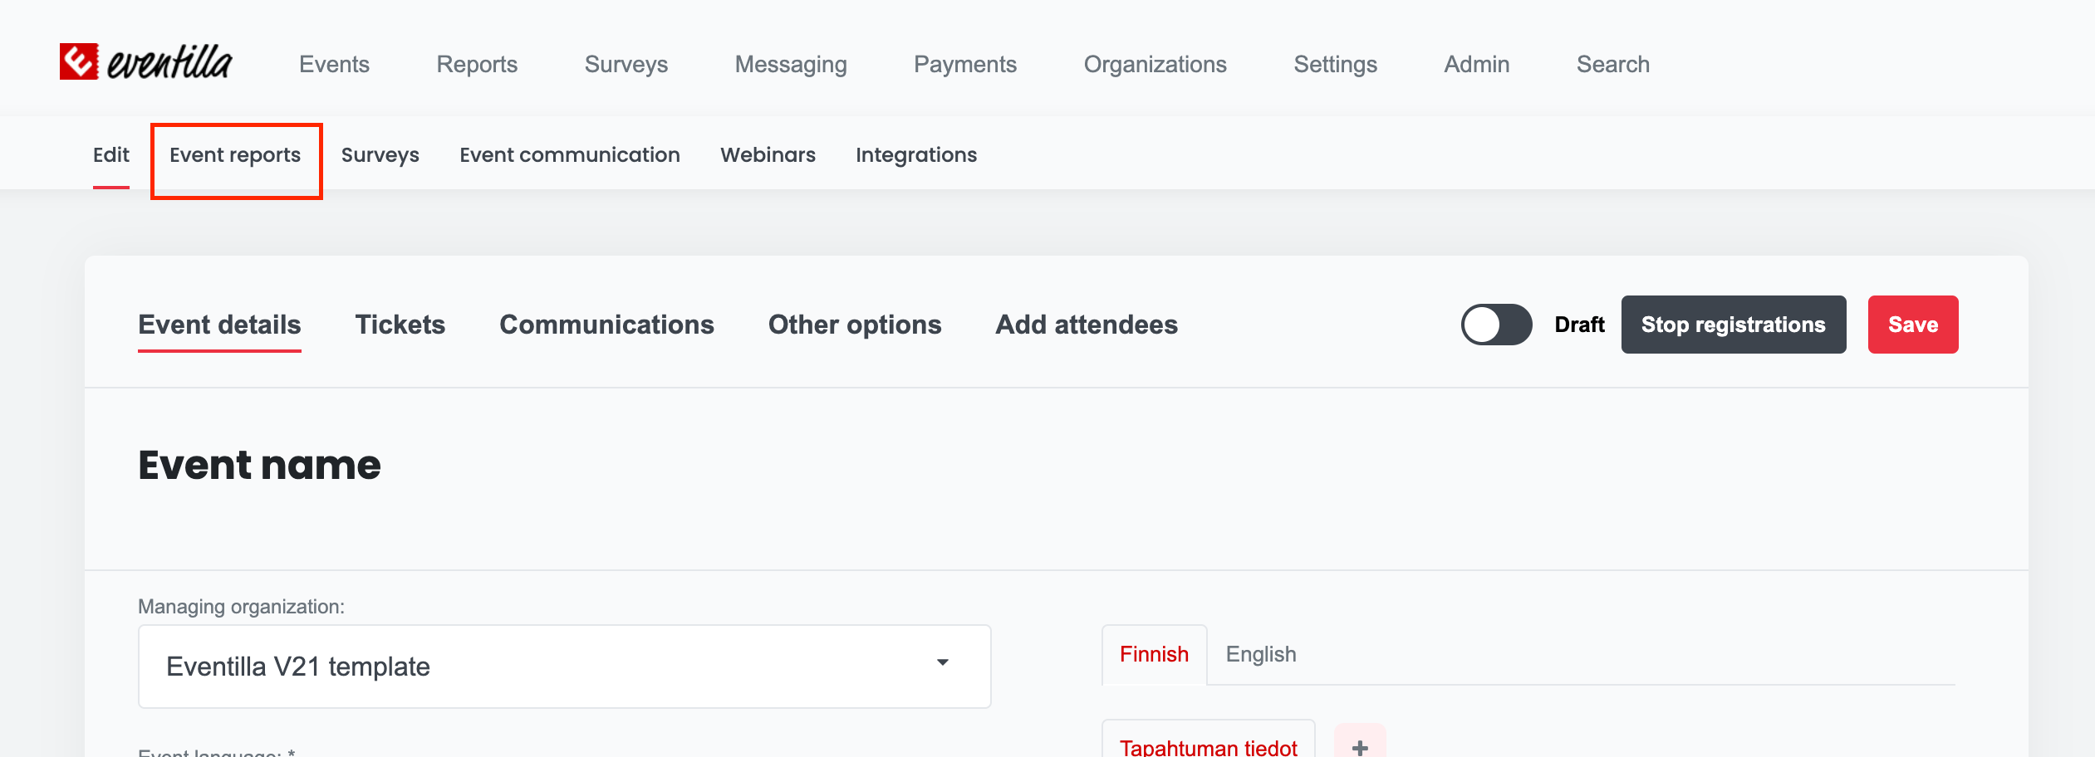
Task: Click Stop registrations button
Action: click(1734, 325)
